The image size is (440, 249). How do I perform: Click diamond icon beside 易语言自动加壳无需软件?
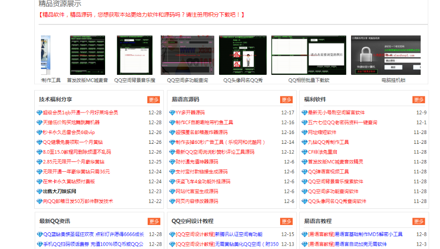[x=305, y=244]
